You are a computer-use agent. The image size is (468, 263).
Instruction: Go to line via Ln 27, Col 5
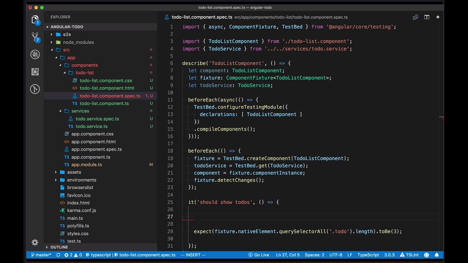click(288, 255)
